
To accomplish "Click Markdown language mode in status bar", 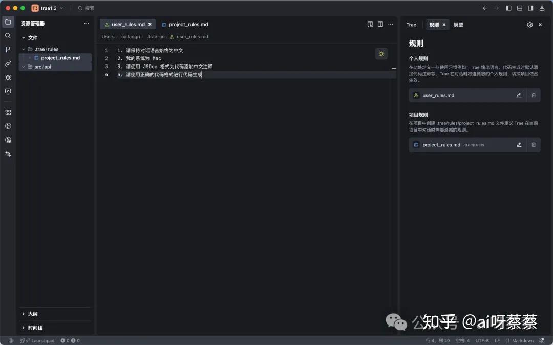I will [520, 340].
